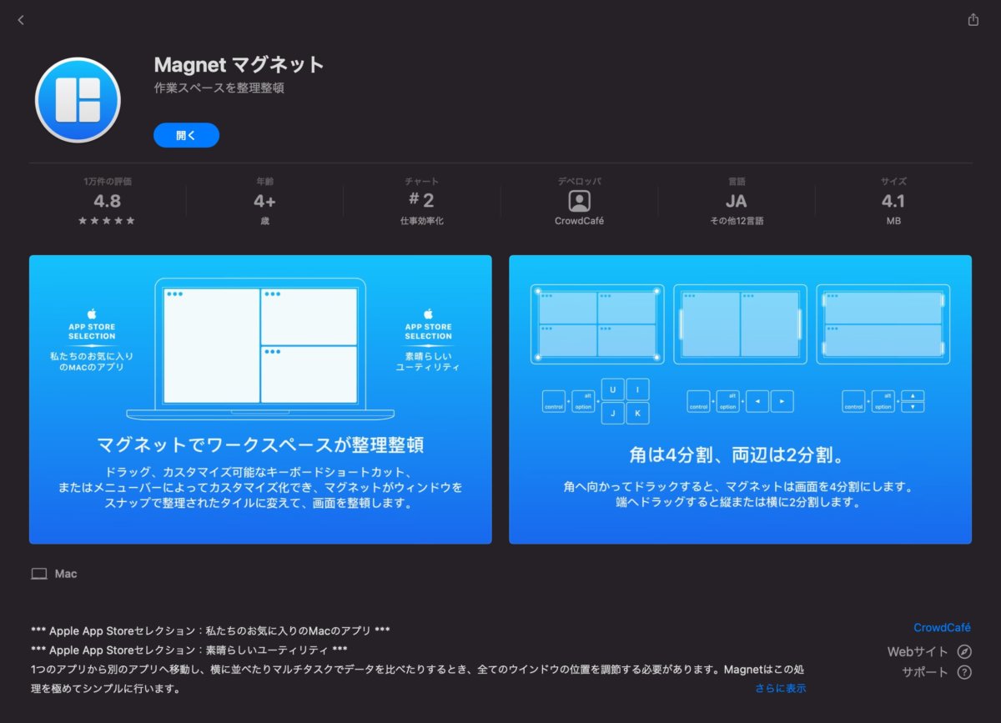Click the CrowdCafé developer avatar icon
The width and height of the screenshot is (1001, 723).
pyautogui.click(x=579, y=201)
